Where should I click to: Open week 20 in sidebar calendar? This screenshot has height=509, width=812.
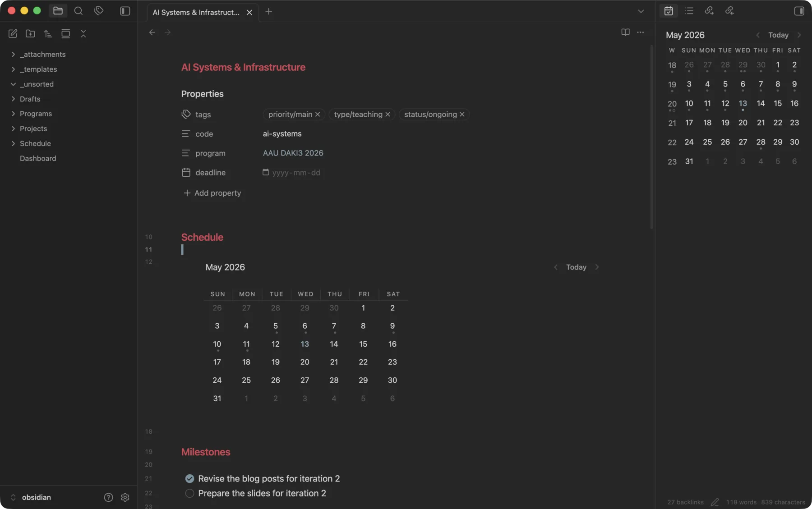672,104
